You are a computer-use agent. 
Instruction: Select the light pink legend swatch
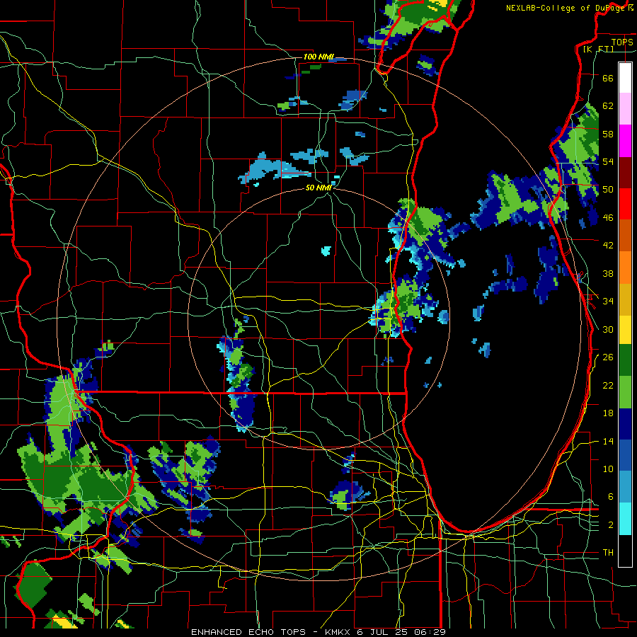(625, 109)
